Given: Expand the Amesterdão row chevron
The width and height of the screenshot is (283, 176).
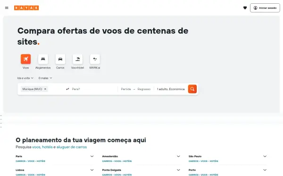Looking at the screenshot, I should point(178,156).
